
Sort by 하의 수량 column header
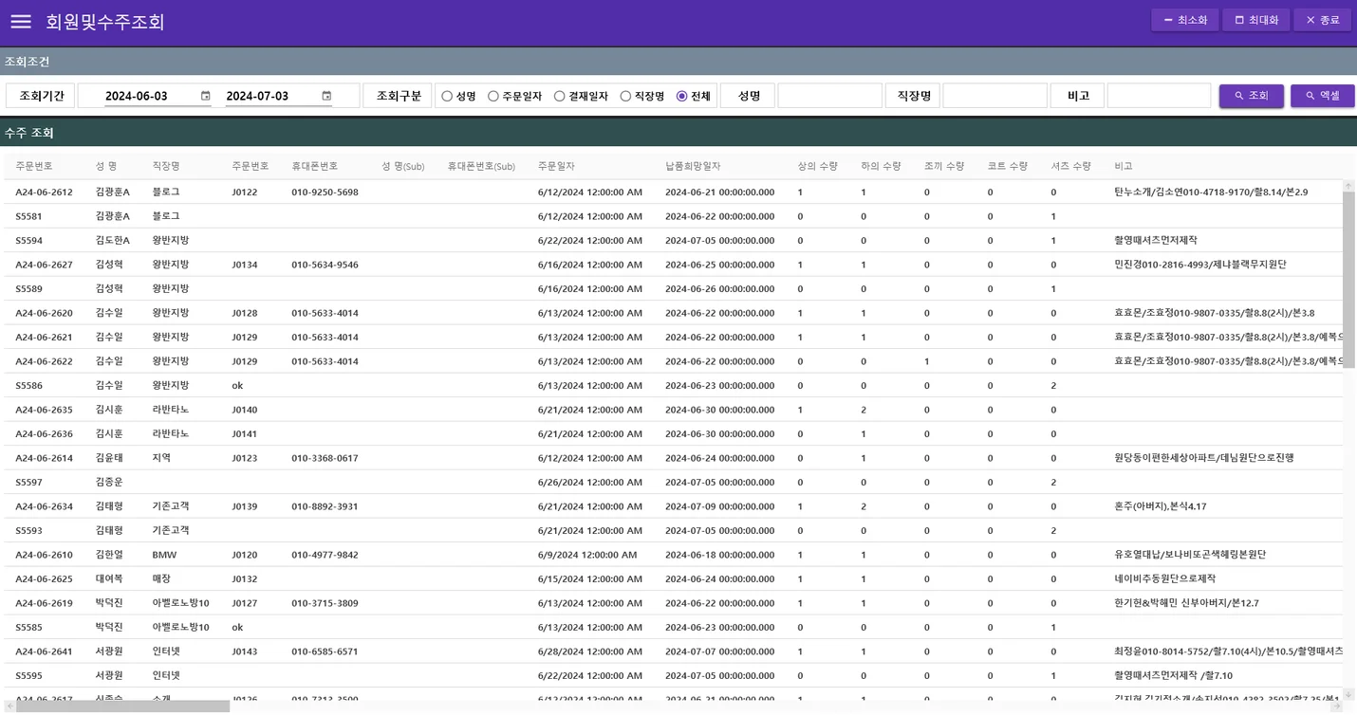pyautogui.click(x=881, y=166)
